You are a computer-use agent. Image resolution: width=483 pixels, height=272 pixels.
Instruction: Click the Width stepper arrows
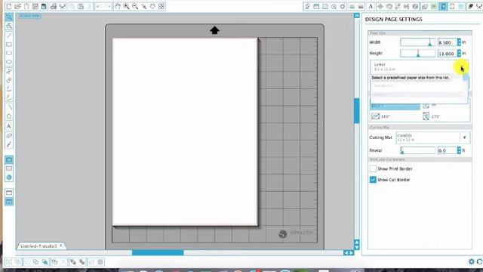tap(459, 42)
